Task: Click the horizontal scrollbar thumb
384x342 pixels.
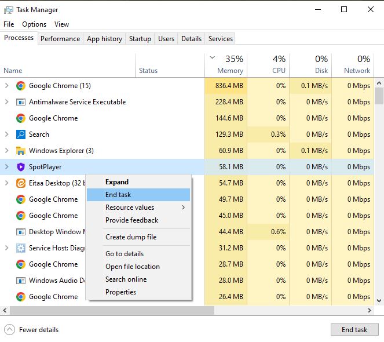Action: [112, 310]
